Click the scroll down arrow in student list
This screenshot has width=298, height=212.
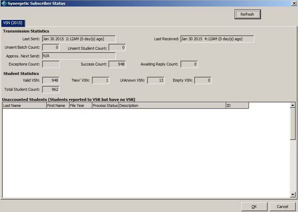tap(293, 194)
